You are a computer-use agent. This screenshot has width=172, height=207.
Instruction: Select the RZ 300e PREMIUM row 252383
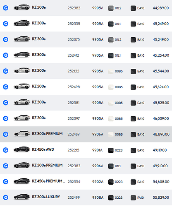(86, 166)
